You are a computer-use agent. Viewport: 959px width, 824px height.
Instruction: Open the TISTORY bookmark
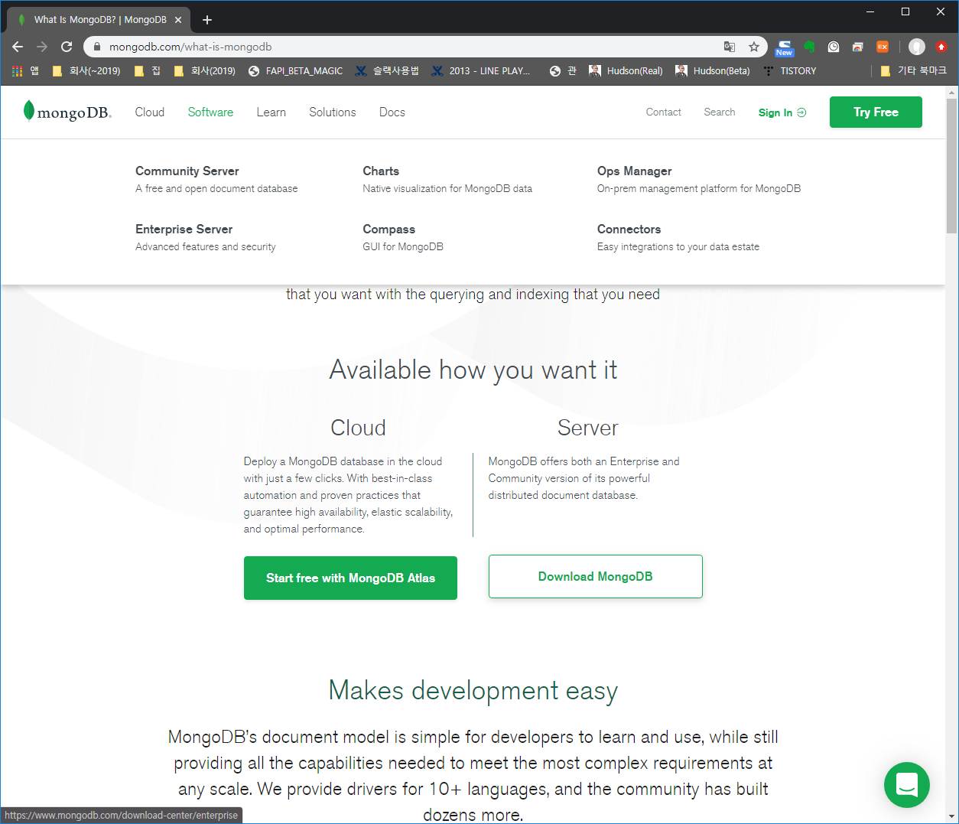pos(789,71)
